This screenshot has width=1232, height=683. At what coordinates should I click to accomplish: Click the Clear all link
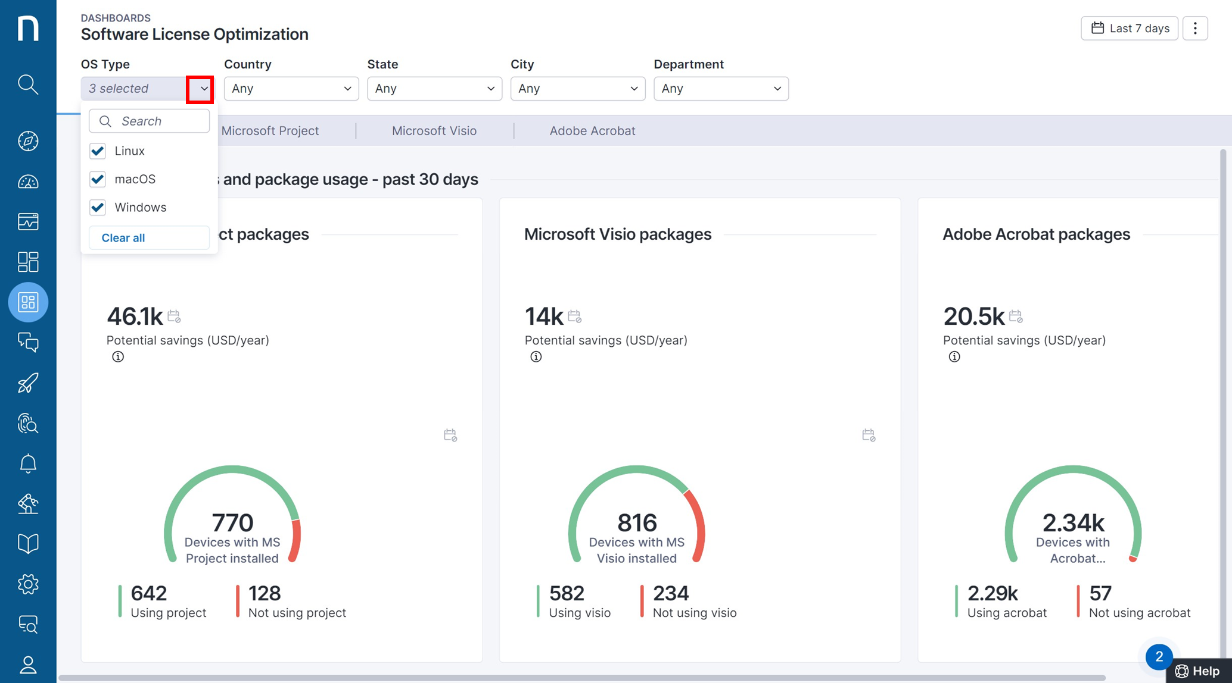[x=123, y=238]
